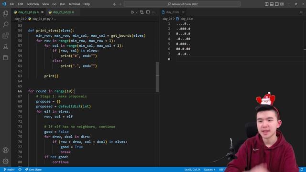
Task: Open the Search view in the activity bar
Action: [5, 24]
